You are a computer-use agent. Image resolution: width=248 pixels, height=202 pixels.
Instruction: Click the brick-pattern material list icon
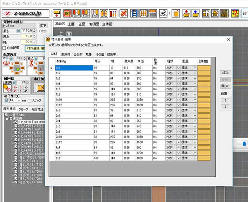[224, 14]
